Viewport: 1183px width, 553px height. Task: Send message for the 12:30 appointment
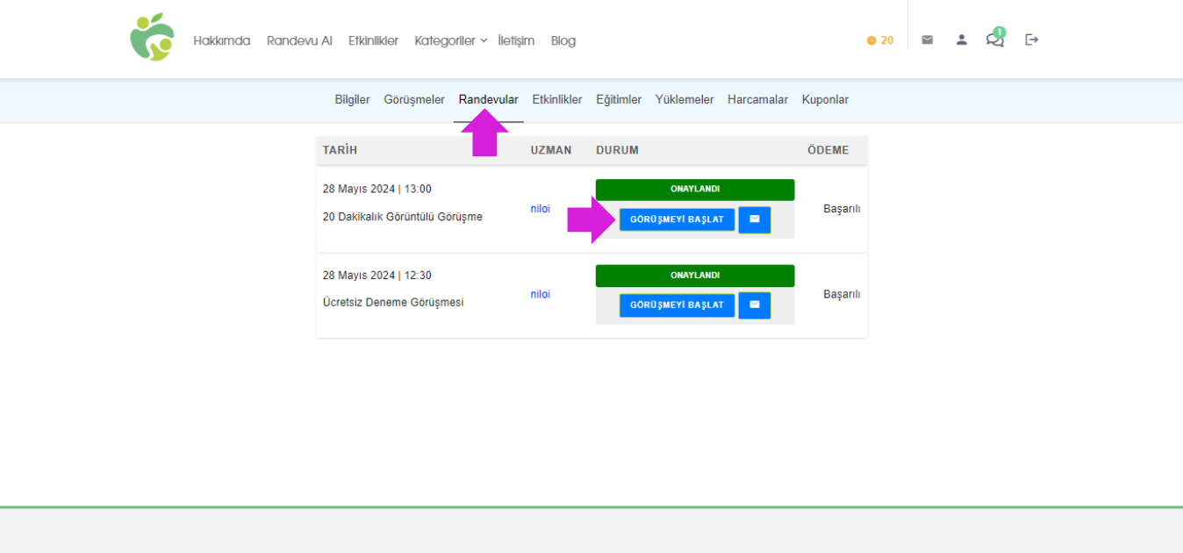pos(755,305)
